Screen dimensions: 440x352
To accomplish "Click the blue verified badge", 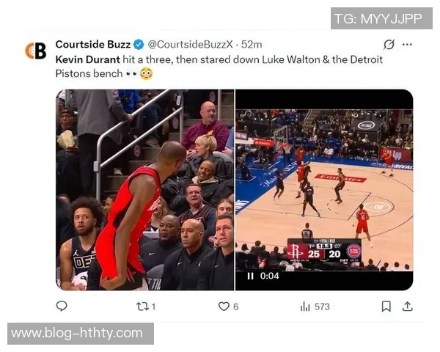I will pos(139,44).
